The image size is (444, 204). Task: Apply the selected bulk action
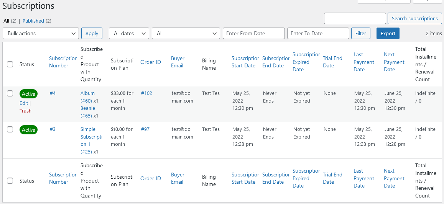pos(92,33)
